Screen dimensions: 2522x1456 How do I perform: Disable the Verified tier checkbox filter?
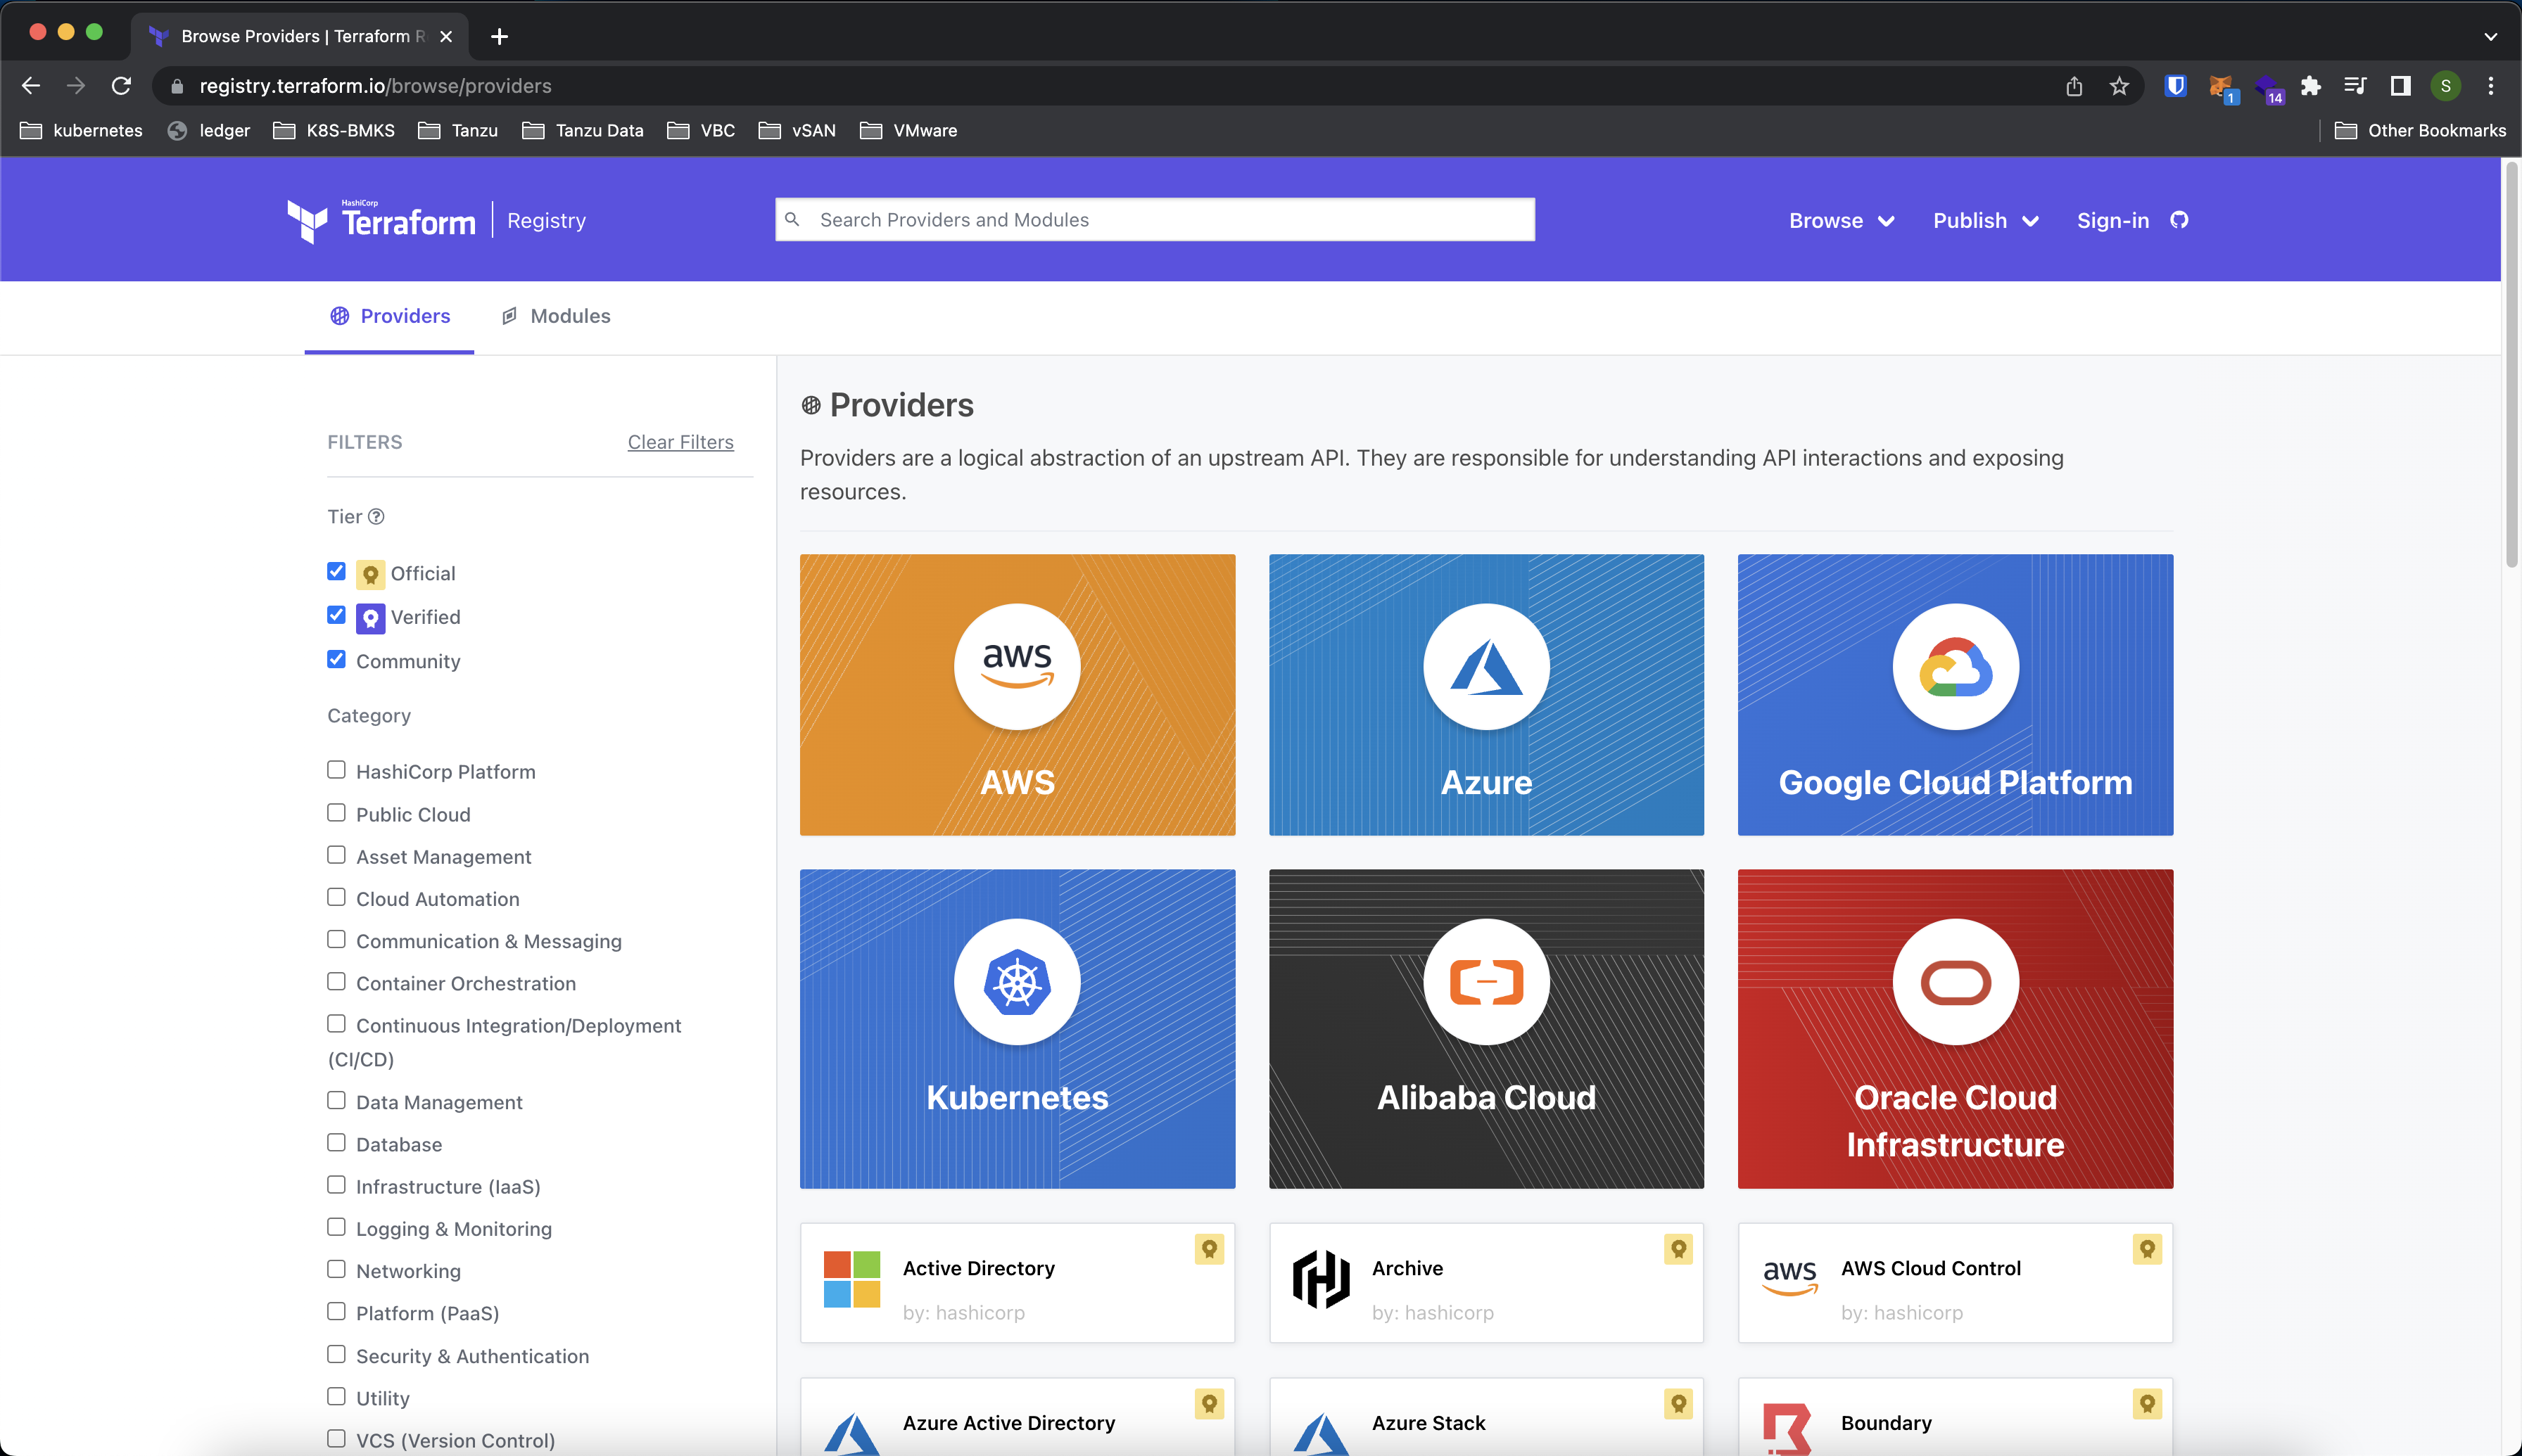pos(336,615)
